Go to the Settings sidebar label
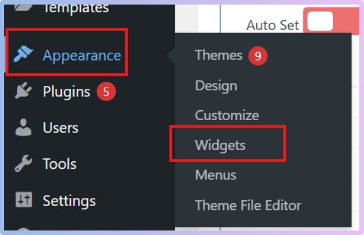Image resolution: width=364 pixels, height=235 pixels. pos(69,201)
